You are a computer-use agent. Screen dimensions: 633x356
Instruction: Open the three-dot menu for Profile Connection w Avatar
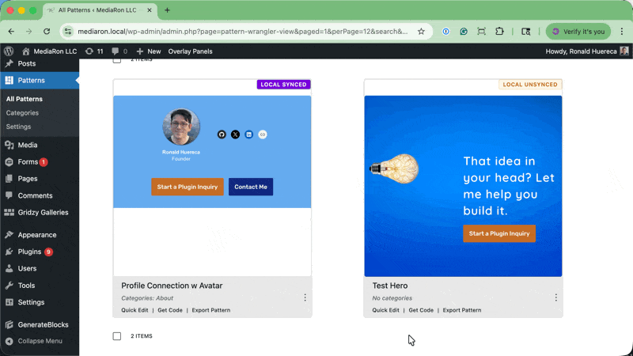click(305, 297)
